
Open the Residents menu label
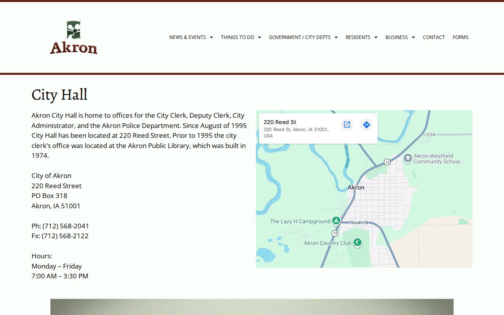click(x=358, y=37)
